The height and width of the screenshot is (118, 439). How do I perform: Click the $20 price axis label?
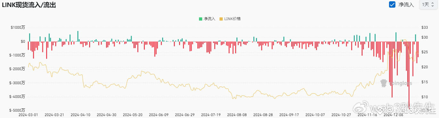pyautogui.click(x=425, y=67)
